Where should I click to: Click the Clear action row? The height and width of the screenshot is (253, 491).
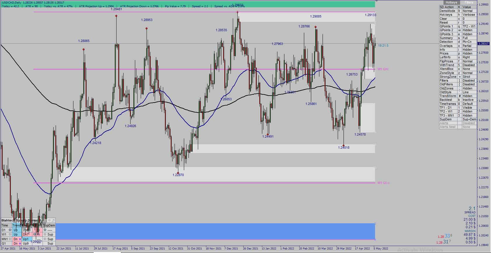458,19
